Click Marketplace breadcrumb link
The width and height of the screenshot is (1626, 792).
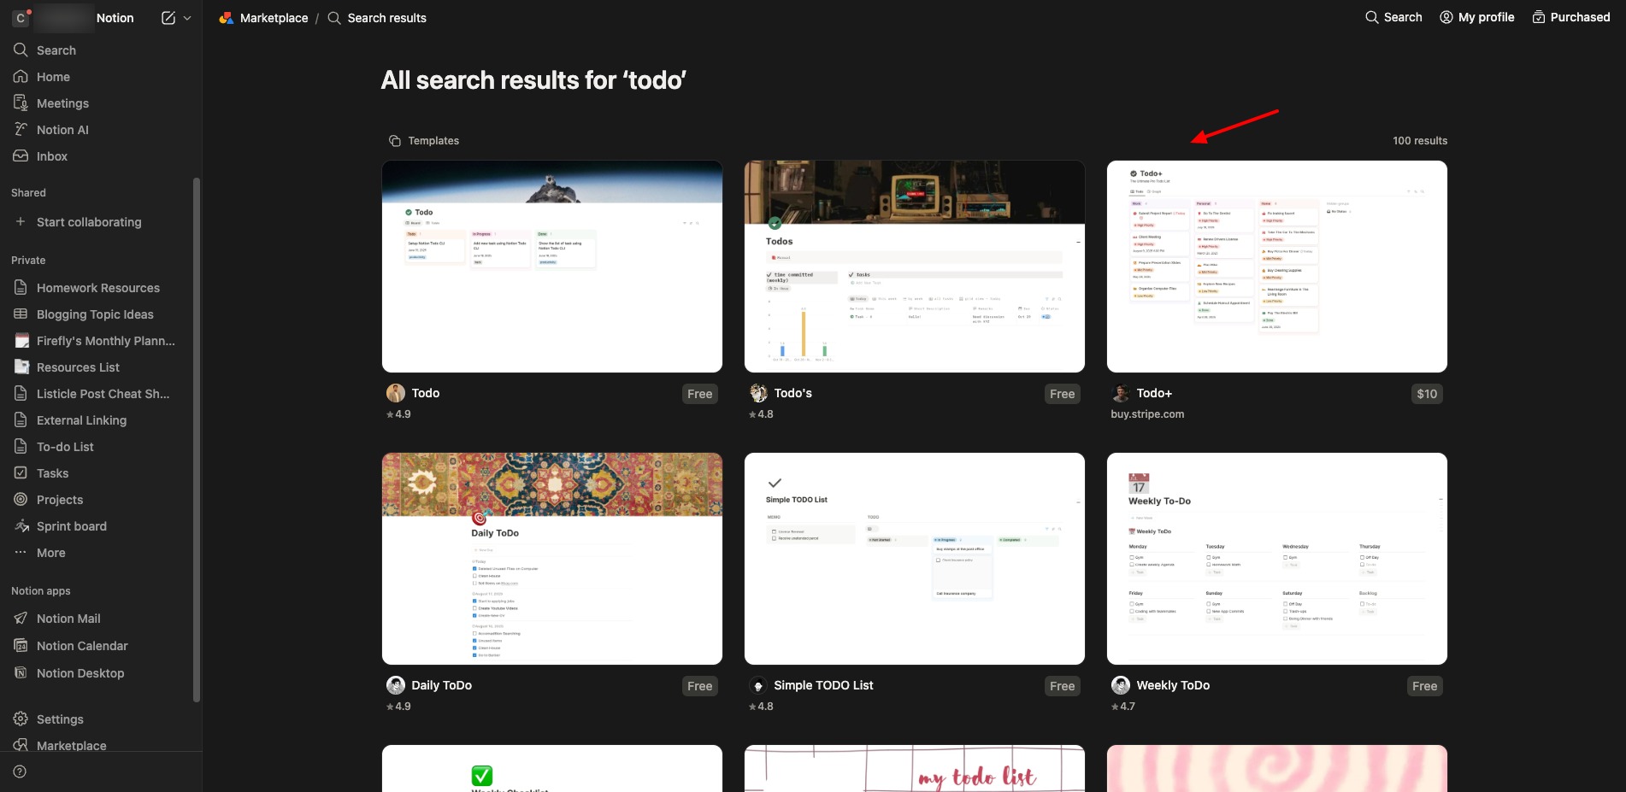[274, 18]
